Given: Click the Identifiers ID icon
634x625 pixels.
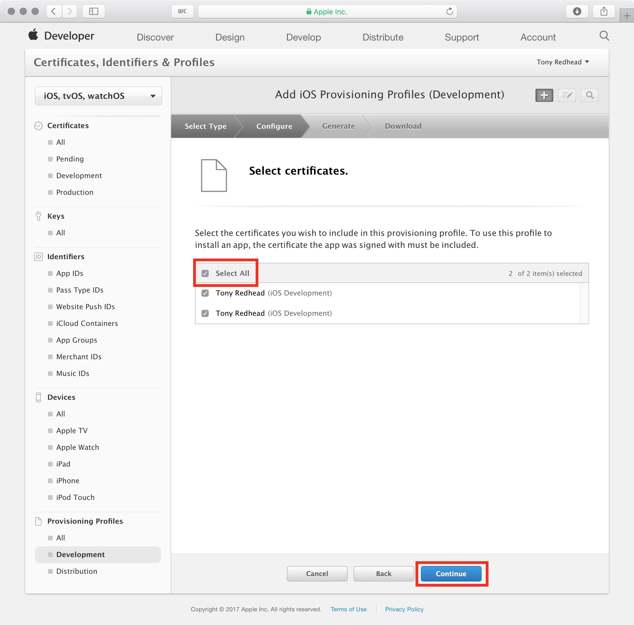Looking at the screenshot, I should tap(38, 257).
